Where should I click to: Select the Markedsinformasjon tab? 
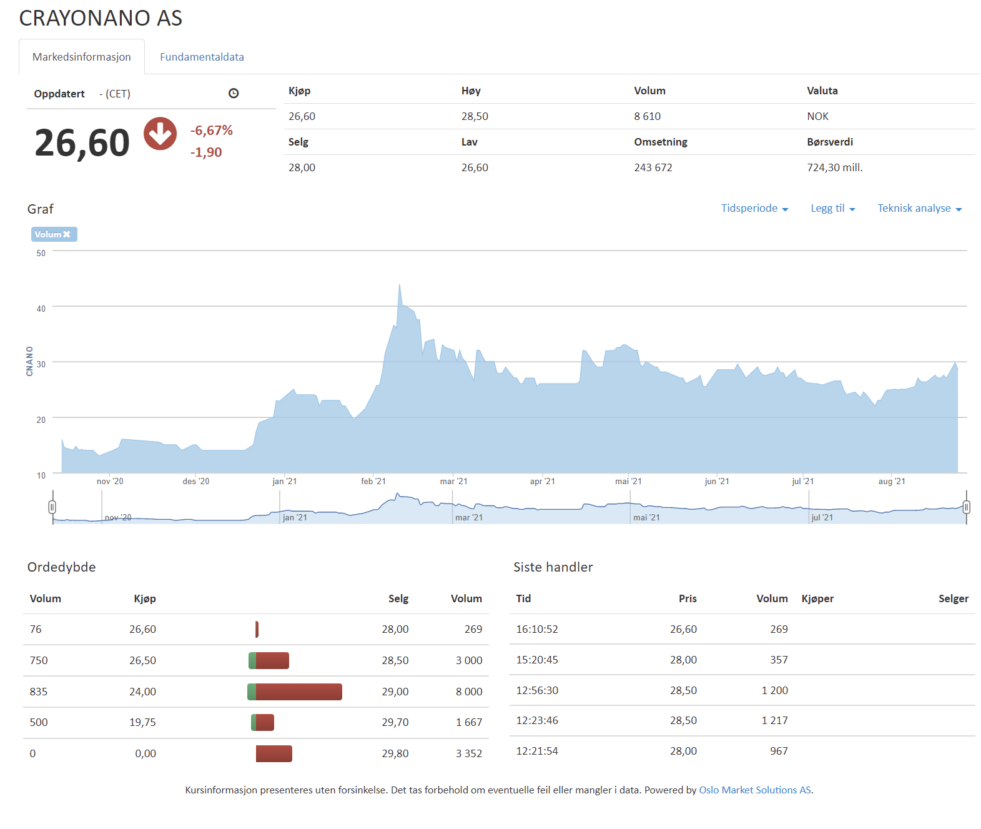tap(82, 57)
